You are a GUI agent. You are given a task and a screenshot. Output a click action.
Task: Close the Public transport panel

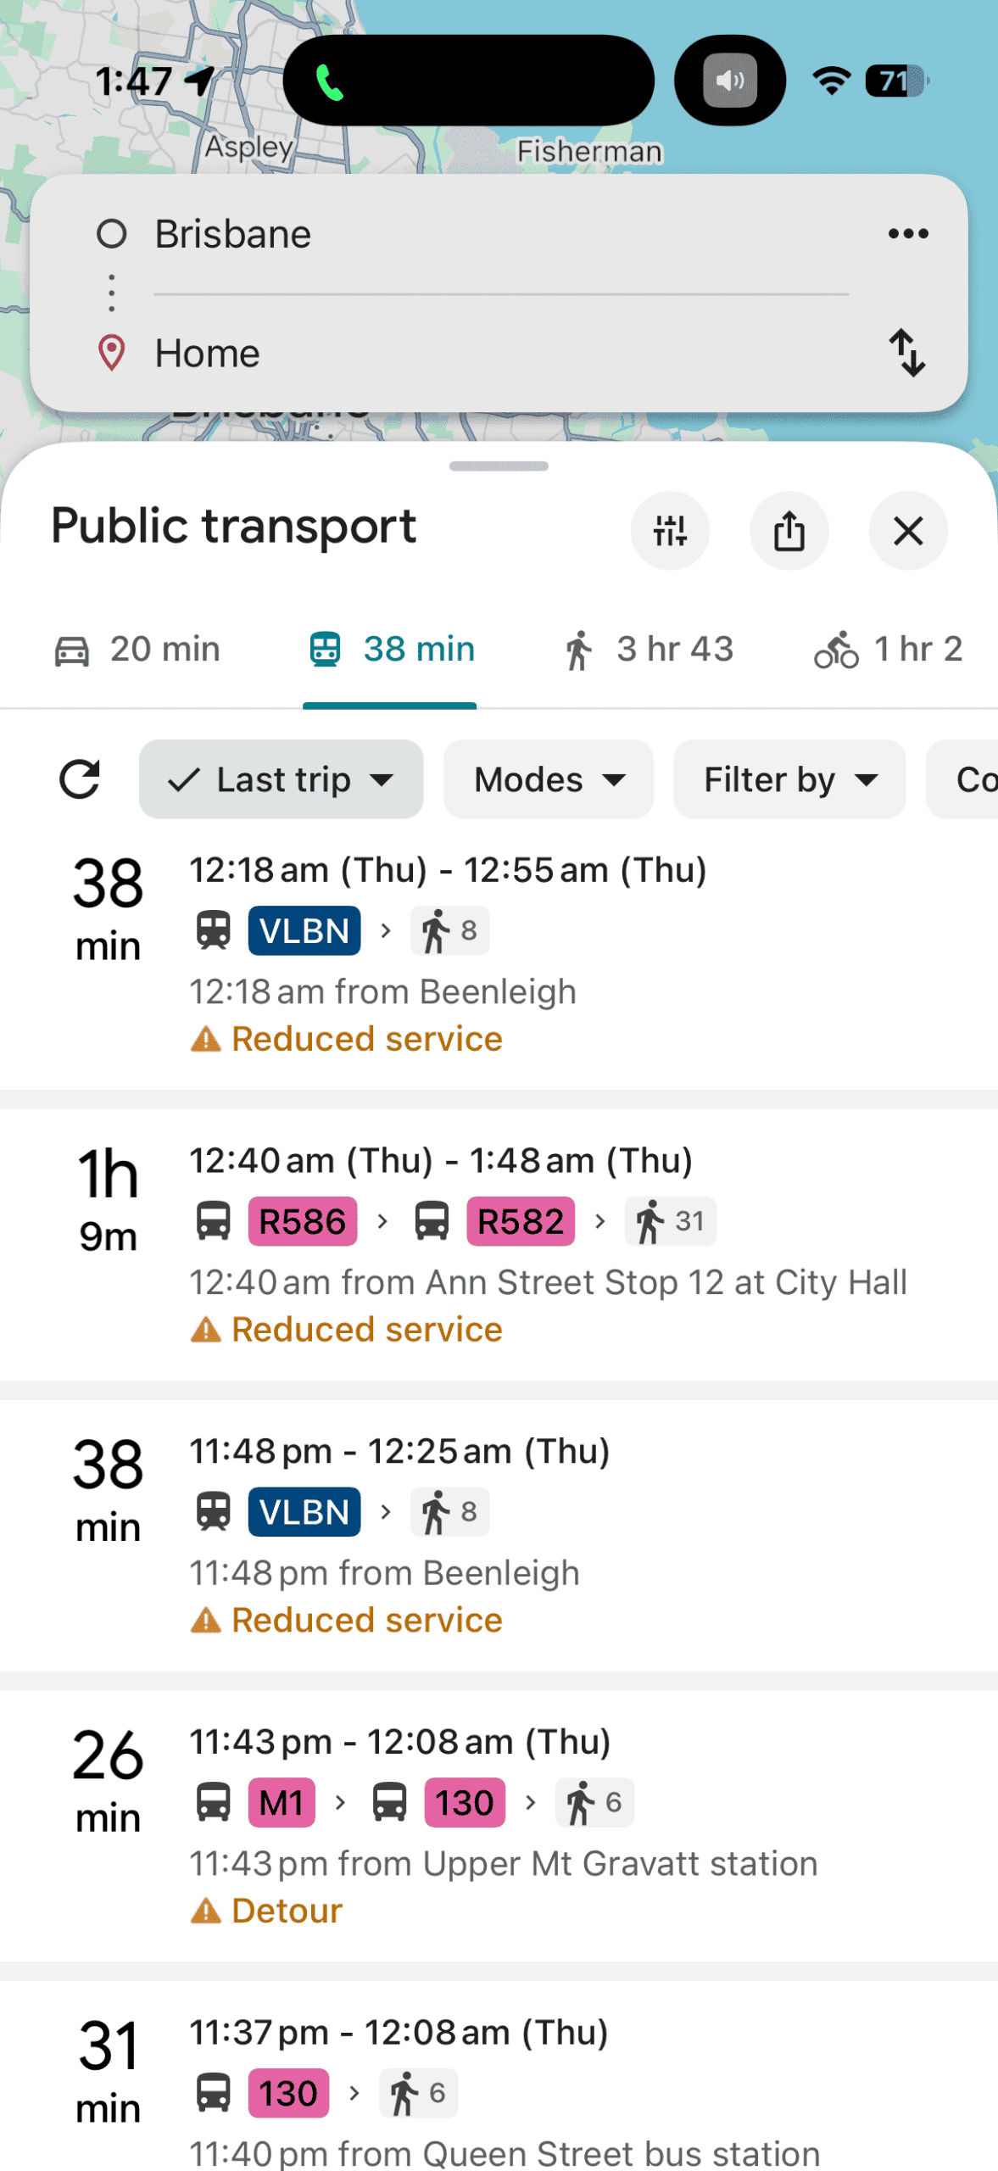907,531
